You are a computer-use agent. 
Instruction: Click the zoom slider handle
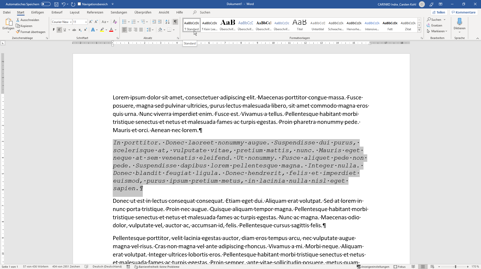click(455, 267)
